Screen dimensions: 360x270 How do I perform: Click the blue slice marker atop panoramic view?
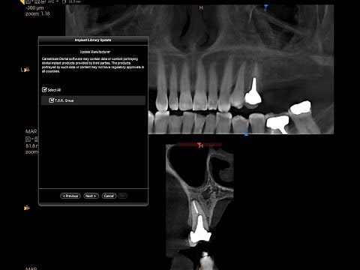point(265,7)
